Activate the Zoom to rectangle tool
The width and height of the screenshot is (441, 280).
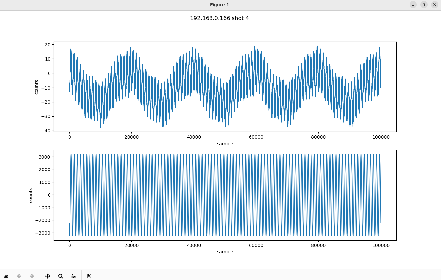[x=61, y=276]
